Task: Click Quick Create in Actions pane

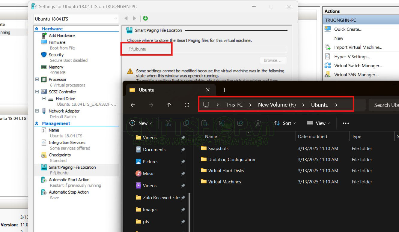Action: click(x=348, y=29)
